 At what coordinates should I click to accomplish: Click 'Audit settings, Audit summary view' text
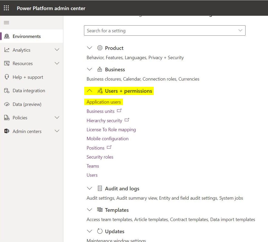tap(122, 198)
